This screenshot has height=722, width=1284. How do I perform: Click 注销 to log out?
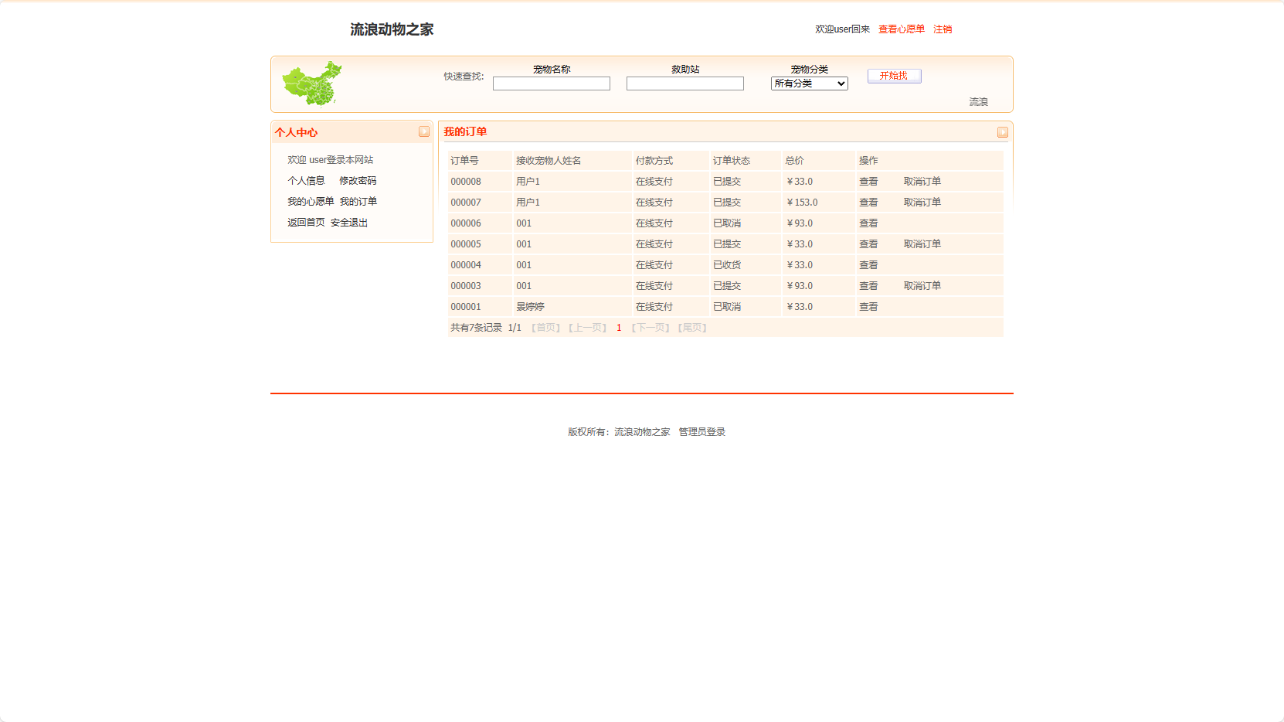(943, 29)
